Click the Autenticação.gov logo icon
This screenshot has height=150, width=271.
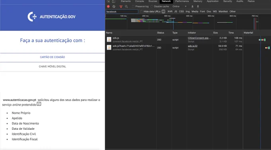(32, 17)
